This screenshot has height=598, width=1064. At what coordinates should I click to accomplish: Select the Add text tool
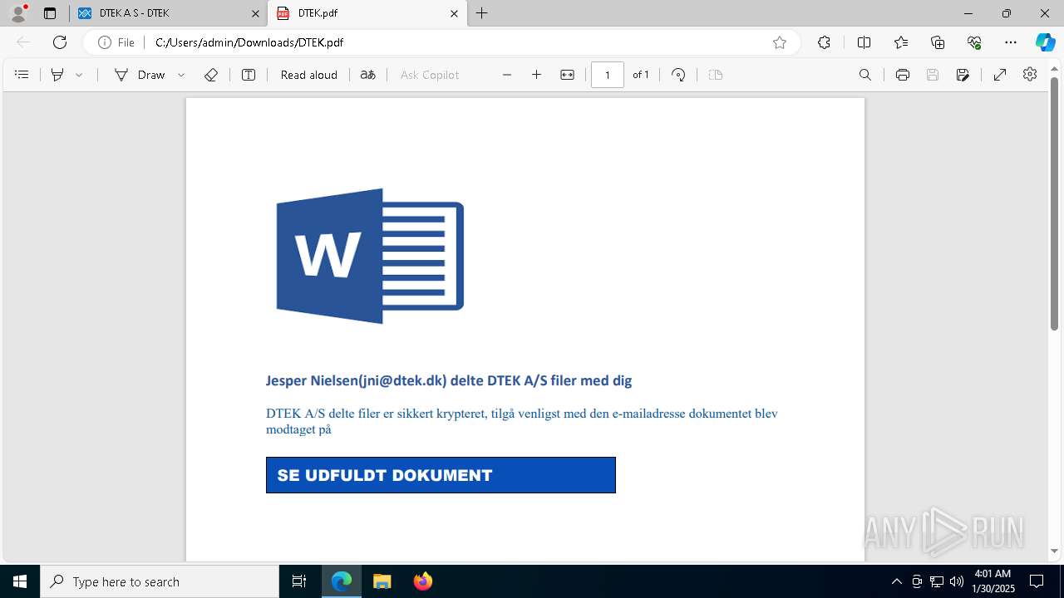coord(249,75)
